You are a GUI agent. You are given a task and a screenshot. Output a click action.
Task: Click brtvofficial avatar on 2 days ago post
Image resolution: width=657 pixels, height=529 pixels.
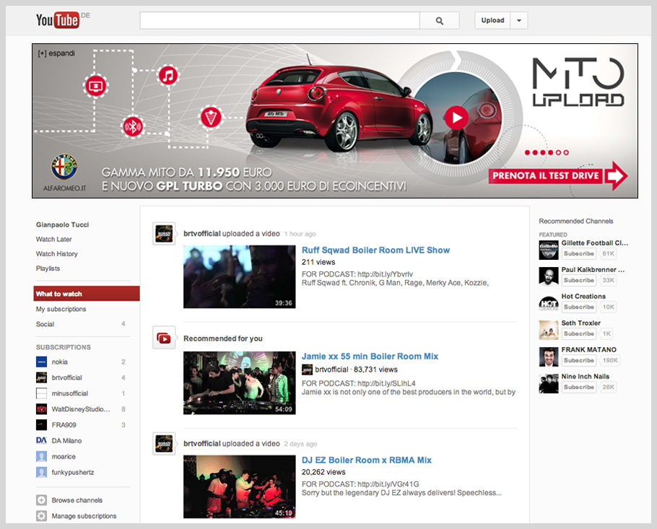point(164,444)
